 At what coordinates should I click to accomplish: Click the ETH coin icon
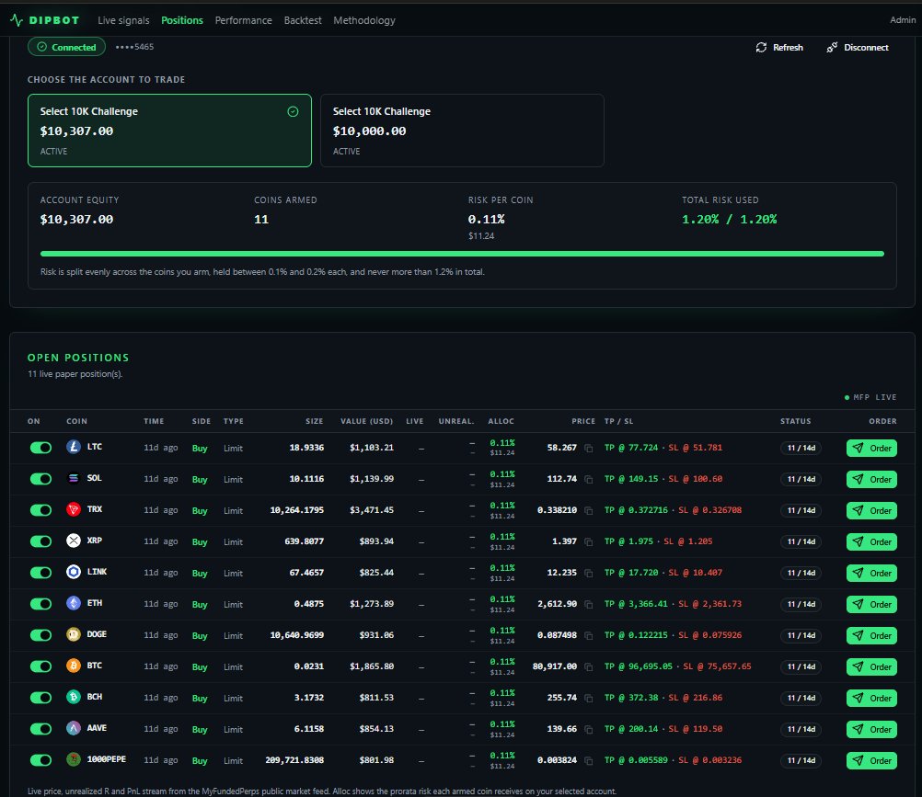74,603
